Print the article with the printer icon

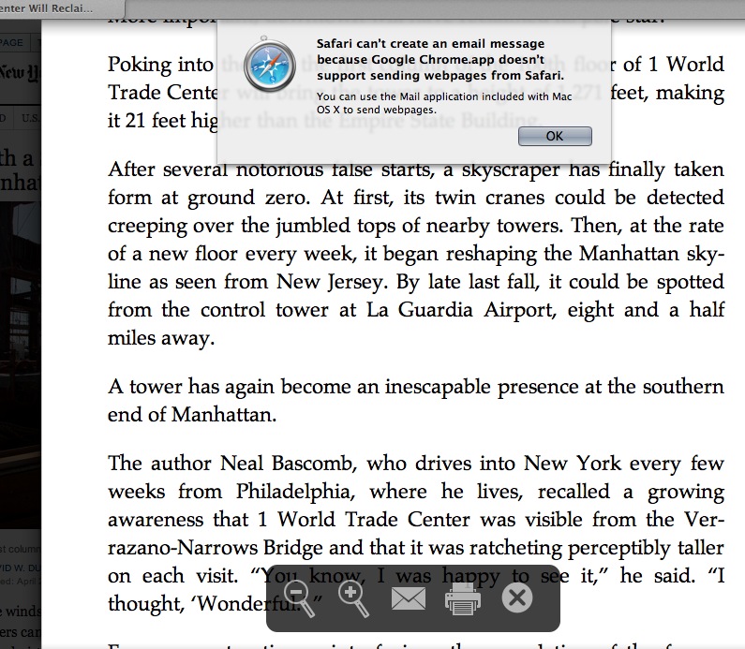coord(463,598)
